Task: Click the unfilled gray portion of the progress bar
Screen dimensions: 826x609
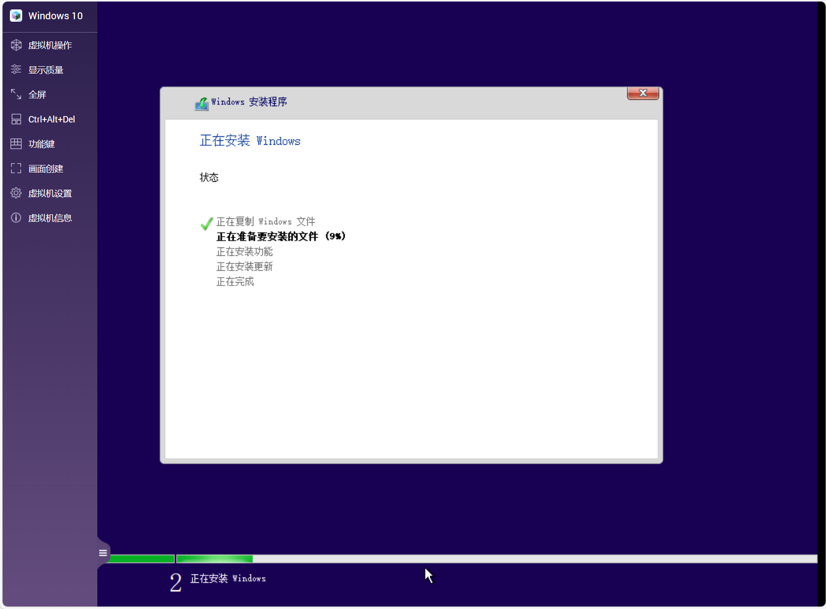Action: pyautogui.click(x=535, y=559)
